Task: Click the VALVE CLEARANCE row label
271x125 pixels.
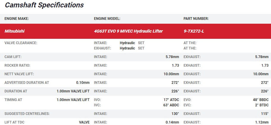Action: click(x=21, y=43)
